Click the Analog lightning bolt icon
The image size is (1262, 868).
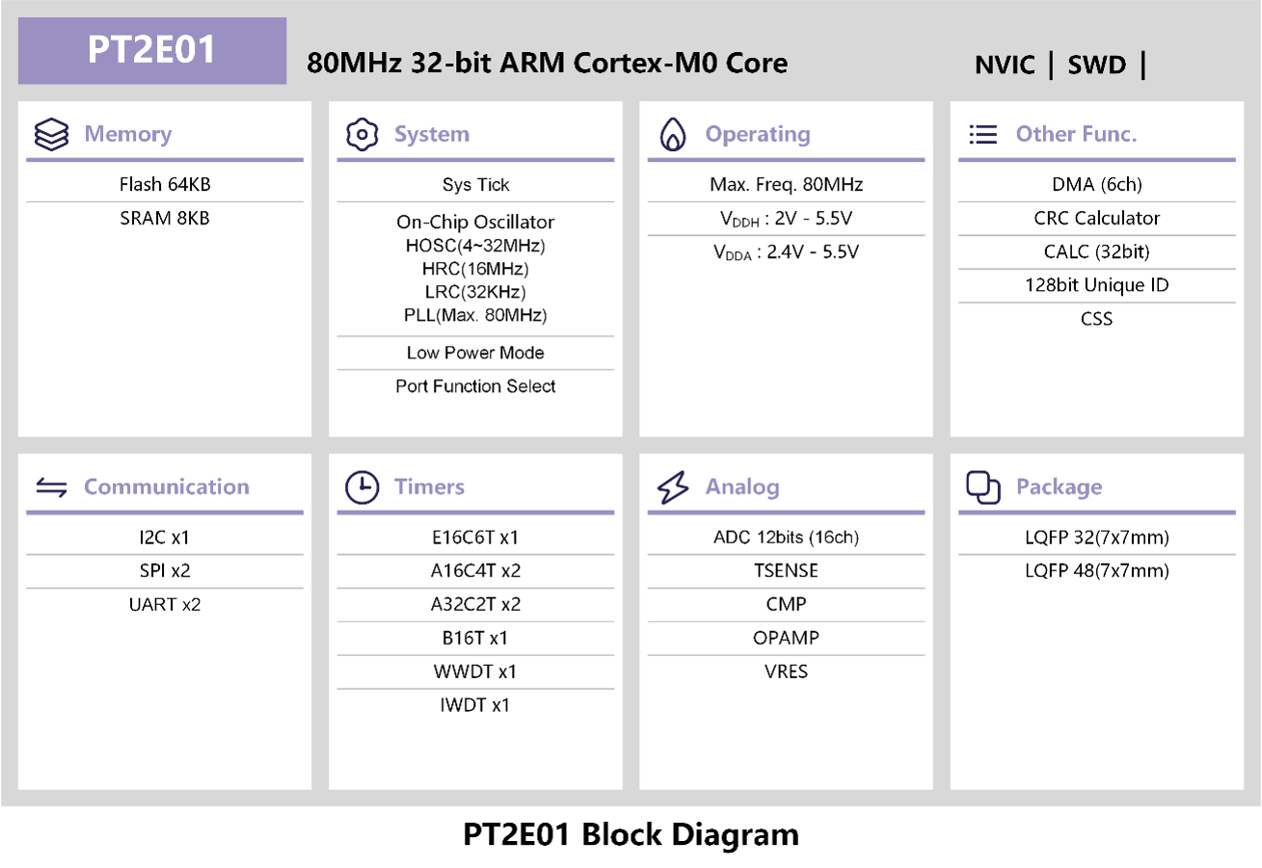pyautogui.click(x=672, y=487)
